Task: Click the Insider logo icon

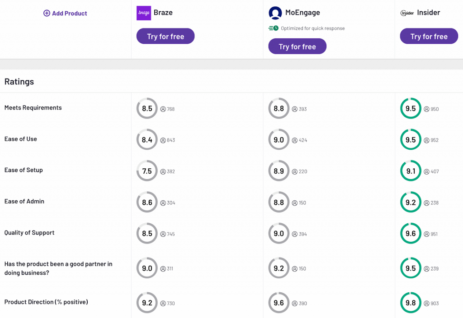Action: tap(407, 13)
